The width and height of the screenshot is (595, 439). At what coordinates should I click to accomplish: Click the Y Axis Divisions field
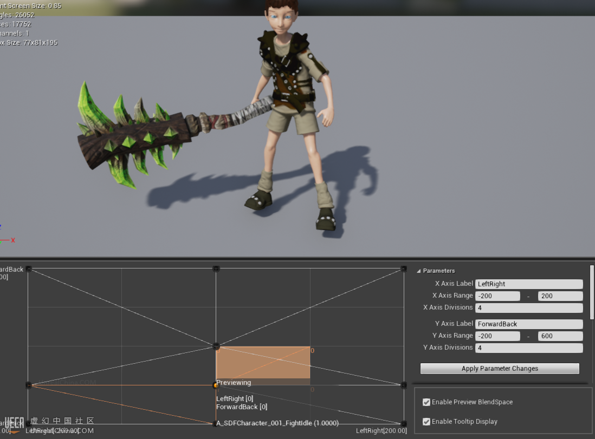528,348
